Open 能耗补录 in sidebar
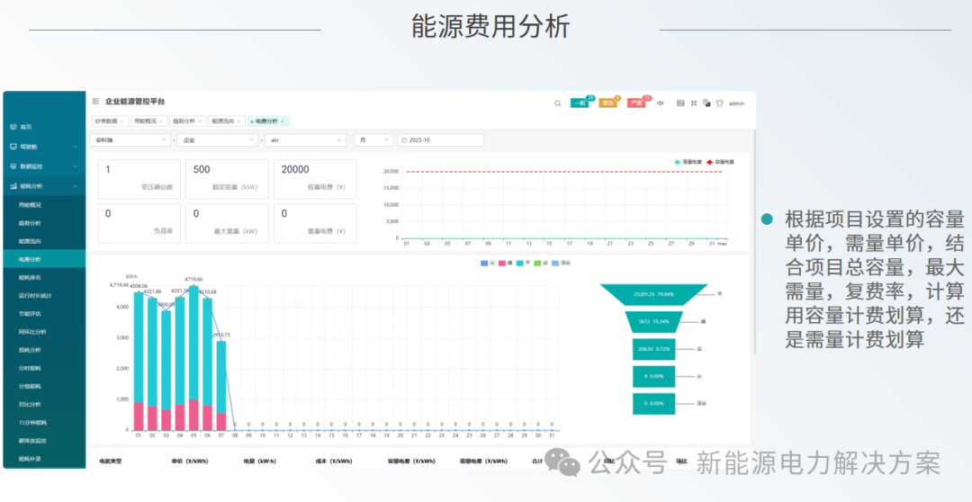Viewport: 972px width, 502px height. (x=44, y=459)
